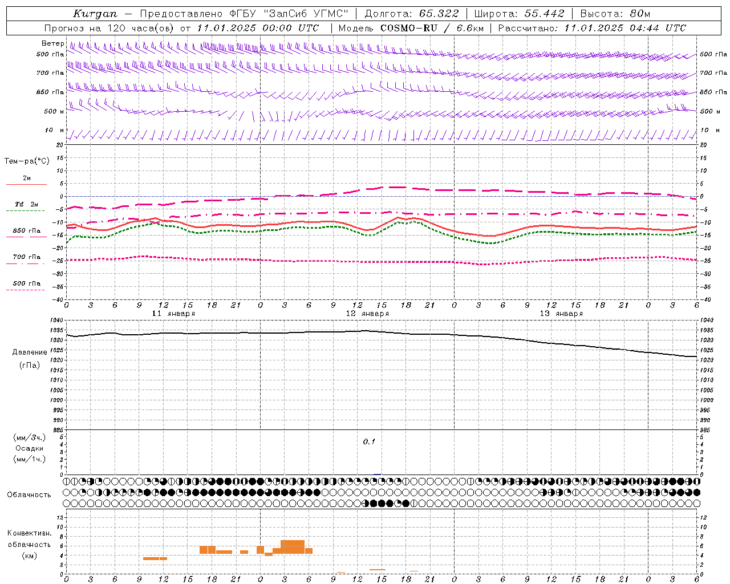Screen dimensions: 730x584
Task: Click the cloud cover label "Облачность"
Action: (29, 494)
